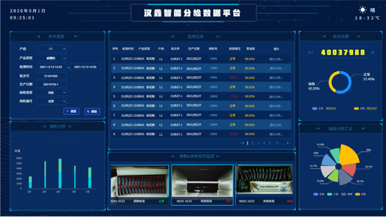Toggle the 多袋 legend below the pie chart
The image size is (386, 217).
[x=320, y=194]
